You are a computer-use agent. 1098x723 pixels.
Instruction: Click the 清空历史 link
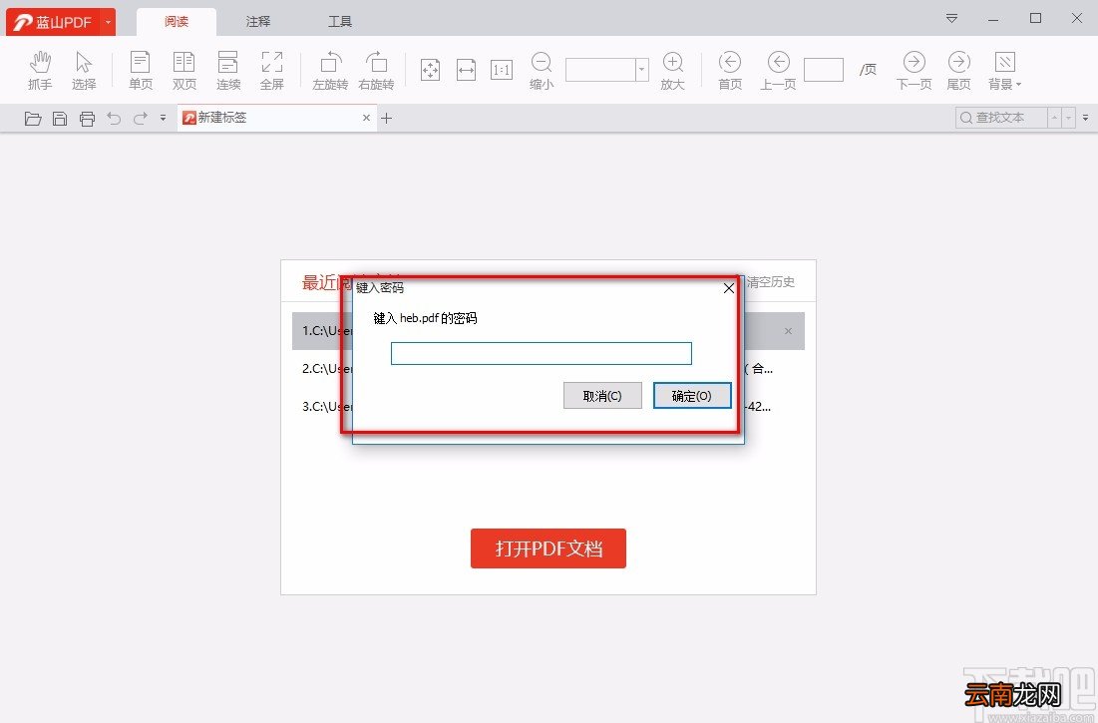coord(770,282)
